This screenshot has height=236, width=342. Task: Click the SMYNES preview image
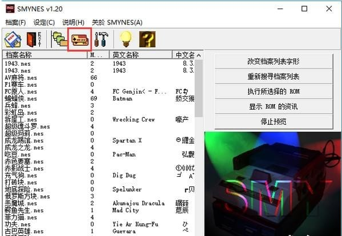pos(272,184)
